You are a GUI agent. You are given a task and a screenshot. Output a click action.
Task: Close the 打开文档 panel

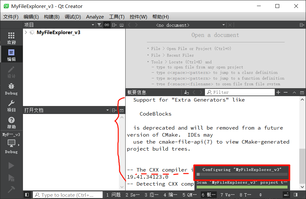click(x=121, y=110)
